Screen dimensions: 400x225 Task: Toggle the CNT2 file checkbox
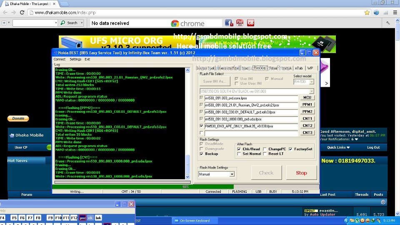(x=202, y=126)
